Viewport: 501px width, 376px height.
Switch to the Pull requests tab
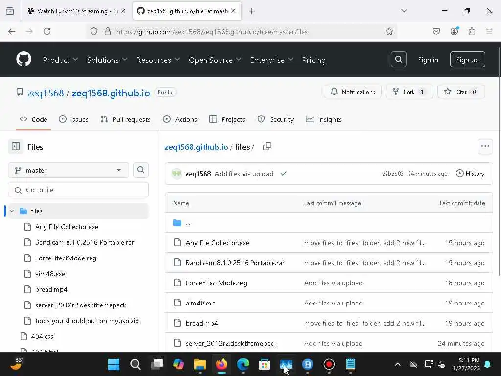point(126,119)
